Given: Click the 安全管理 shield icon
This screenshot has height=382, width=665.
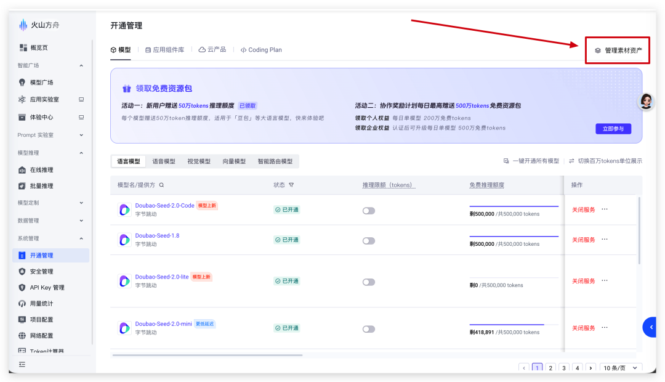Looking at the screenshot, I should click(x=22, y=272).
